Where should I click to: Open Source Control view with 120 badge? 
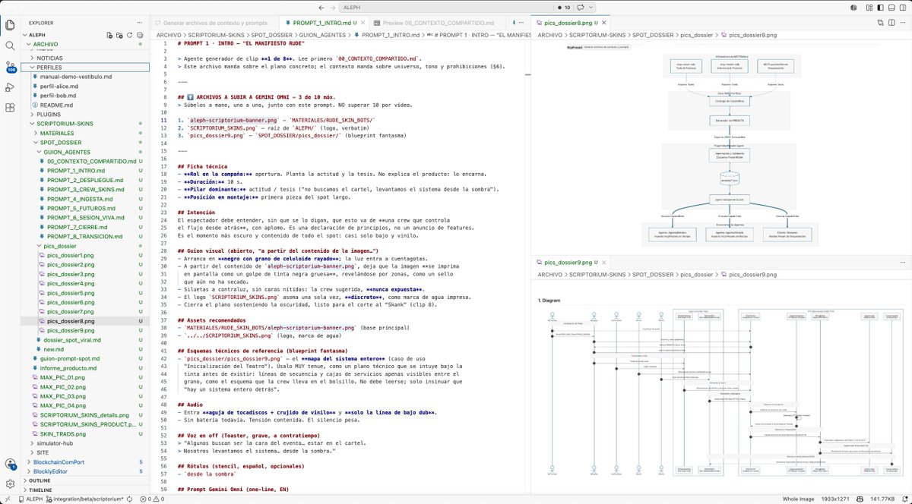click(10, 67)
